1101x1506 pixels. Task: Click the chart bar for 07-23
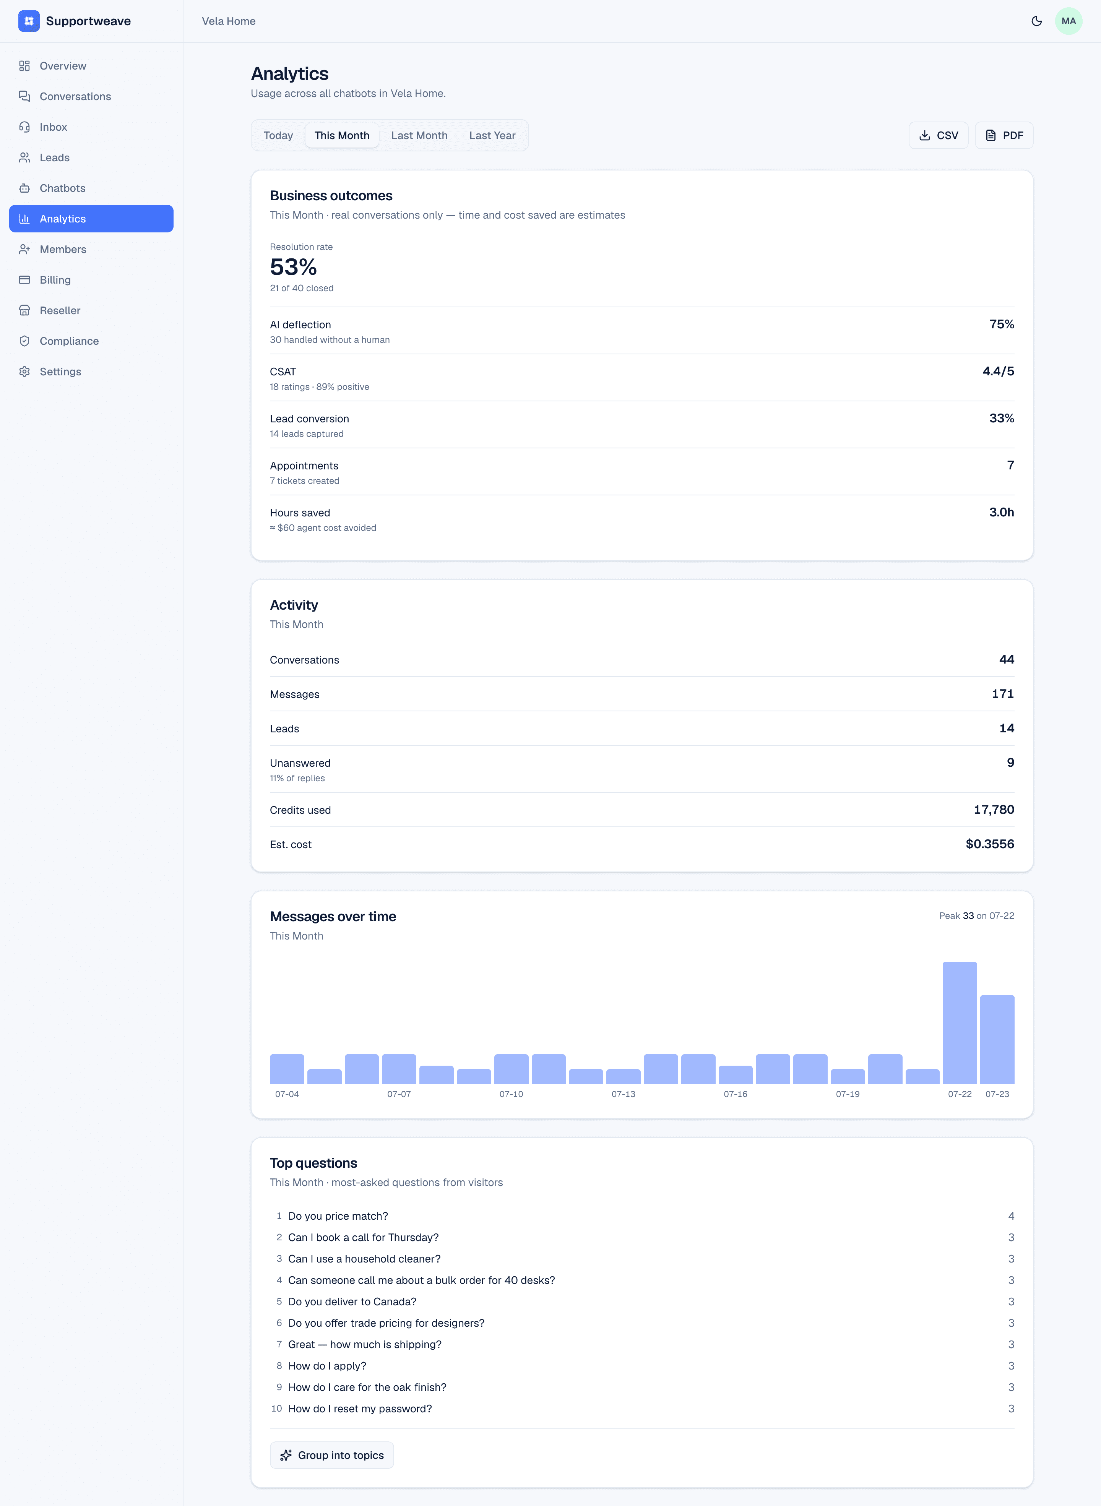[x=997, y=1040]
